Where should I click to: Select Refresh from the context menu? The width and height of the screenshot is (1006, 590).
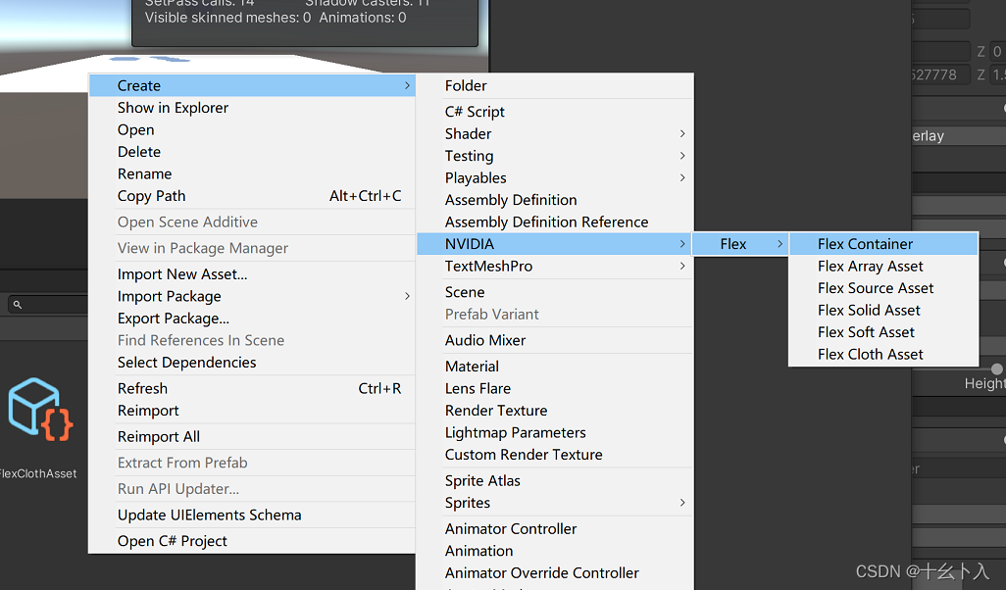[x=142, y=387]
